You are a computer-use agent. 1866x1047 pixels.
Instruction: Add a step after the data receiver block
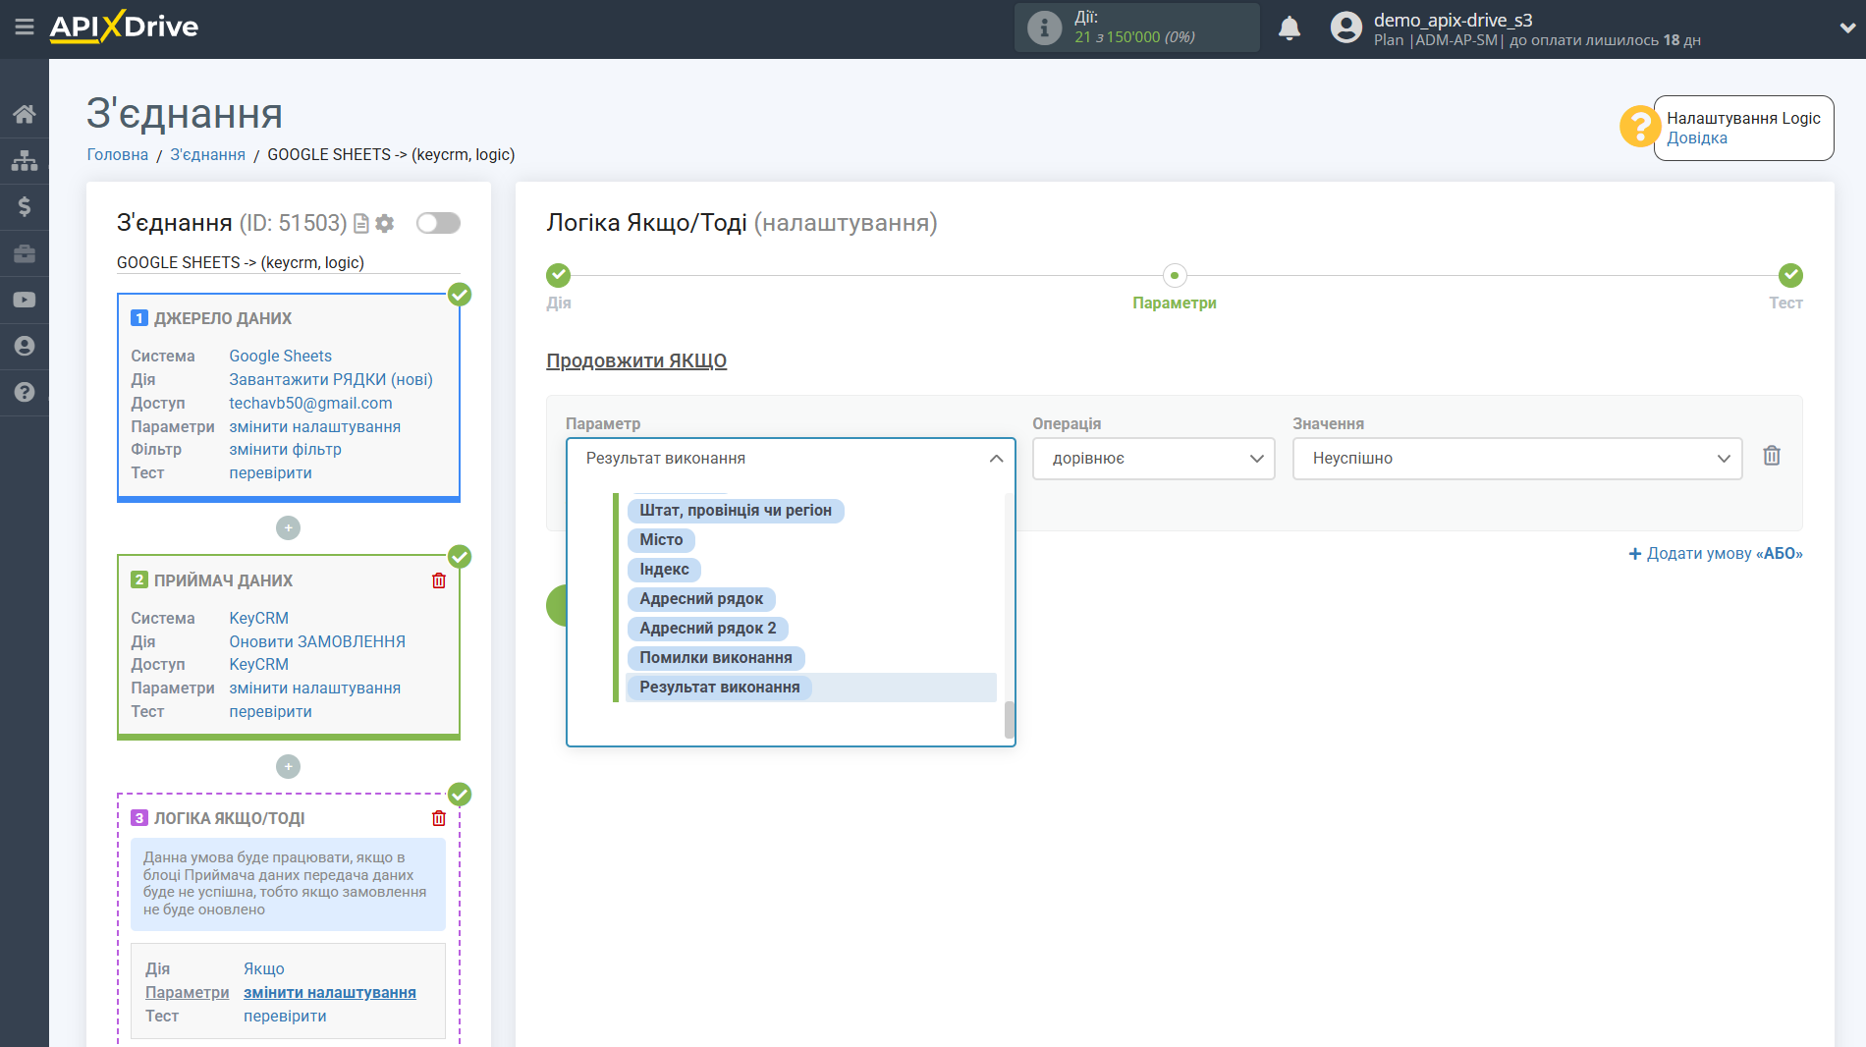click(288, 766)
